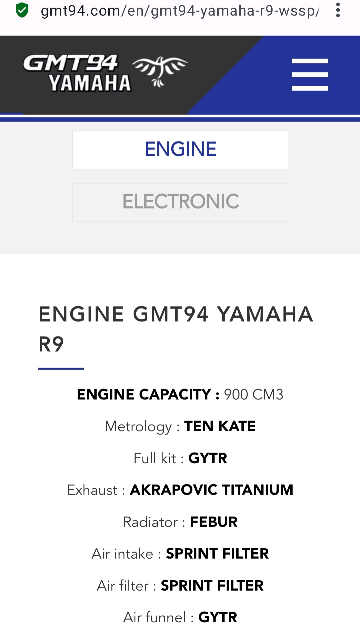Click the Air filter SPRINT FILTER line
This screenshot has width=360, height=639.
coord(180,586)
